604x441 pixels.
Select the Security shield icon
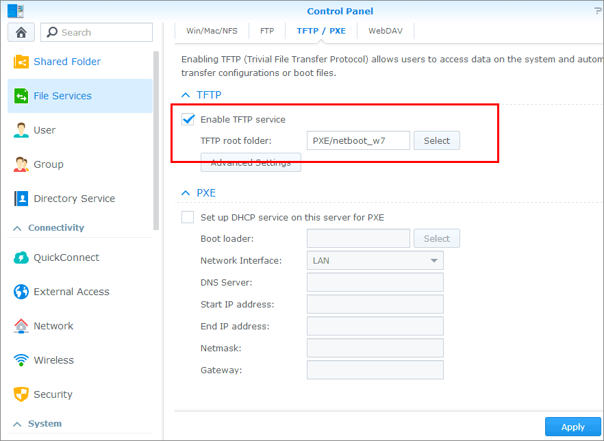20,394
